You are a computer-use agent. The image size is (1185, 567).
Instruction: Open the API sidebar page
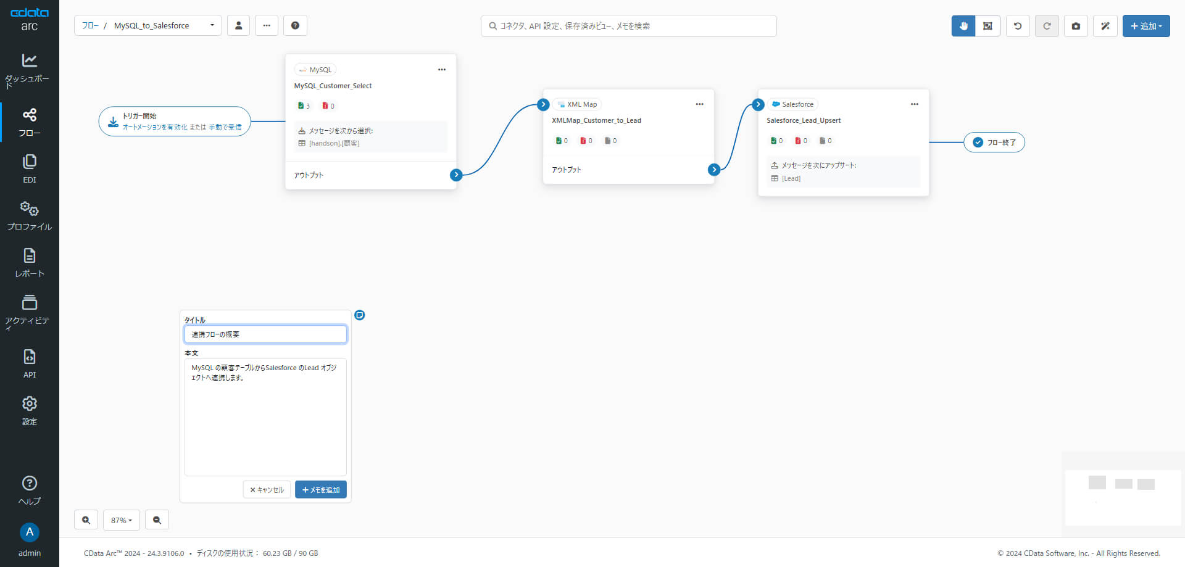29,364
